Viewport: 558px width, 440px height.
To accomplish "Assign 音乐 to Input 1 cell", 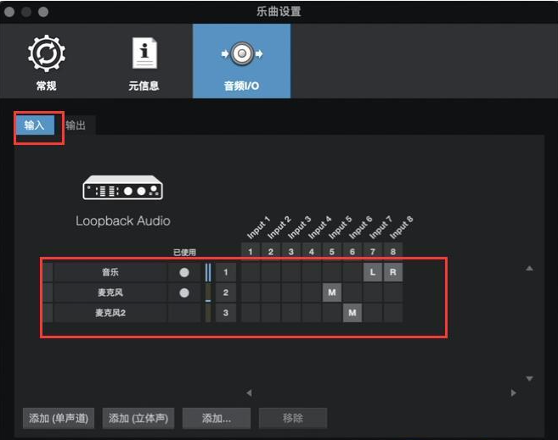I will 251,272.
